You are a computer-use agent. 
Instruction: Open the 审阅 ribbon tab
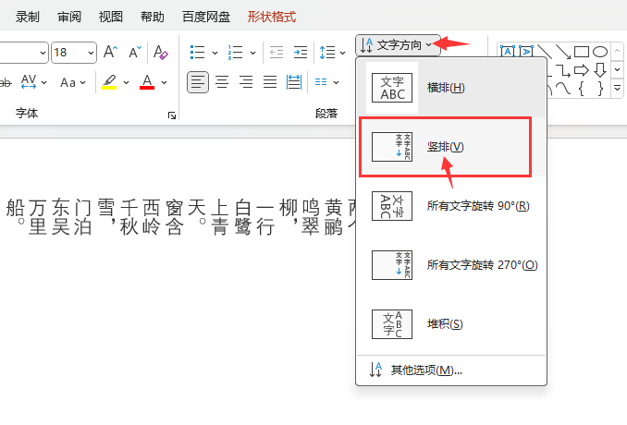tap(69, 17)
